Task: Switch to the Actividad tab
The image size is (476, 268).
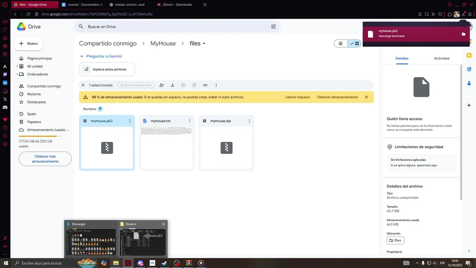Action: click(x=441, y=58)
